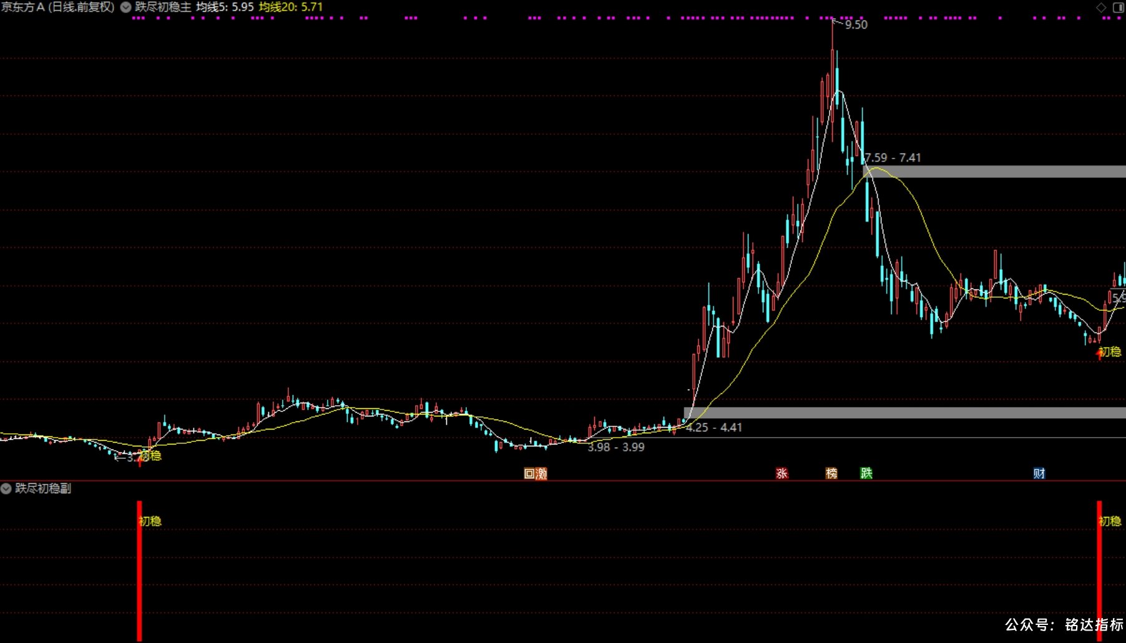Click the 7.59 - 7.41 price zone label
Viewport: 1126px width, 643px height.
(x=893, y=158)
